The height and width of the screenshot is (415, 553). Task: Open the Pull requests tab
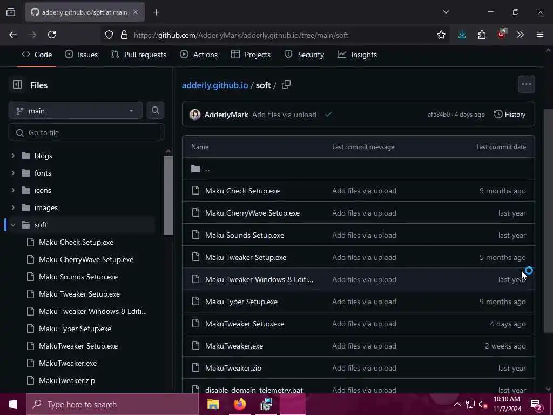139,55
